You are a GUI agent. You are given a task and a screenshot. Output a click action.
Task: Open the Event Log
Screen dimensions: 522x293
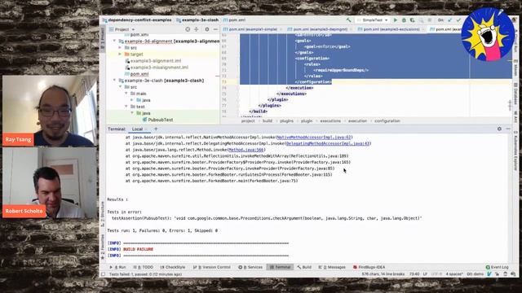pyautogui.click(x=497, y=267)
